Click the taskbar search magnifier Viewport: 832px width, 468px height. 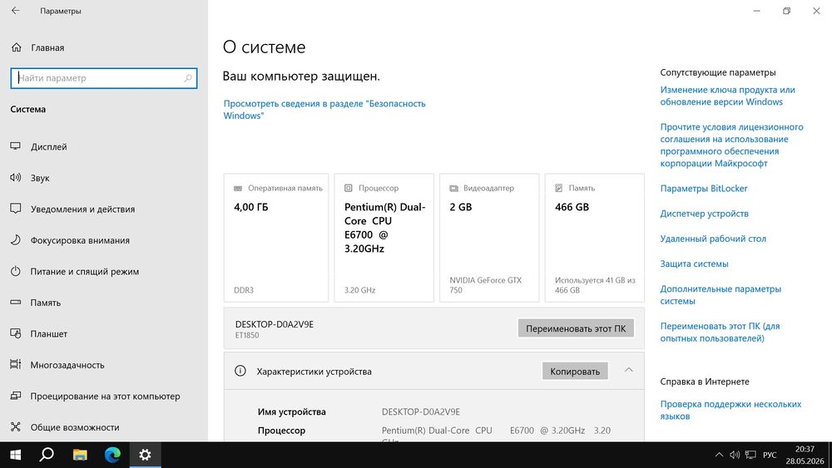tap(47, 455)
